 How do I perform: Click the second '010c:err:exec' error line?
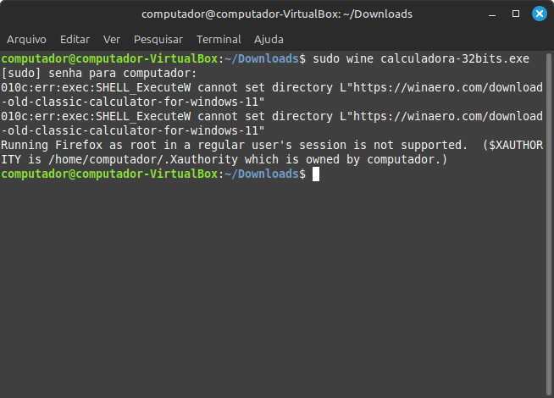tap(169, 116)
